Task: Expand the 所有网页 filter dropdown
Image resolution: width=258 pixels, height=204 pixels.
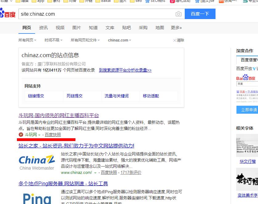Action: 27,40
